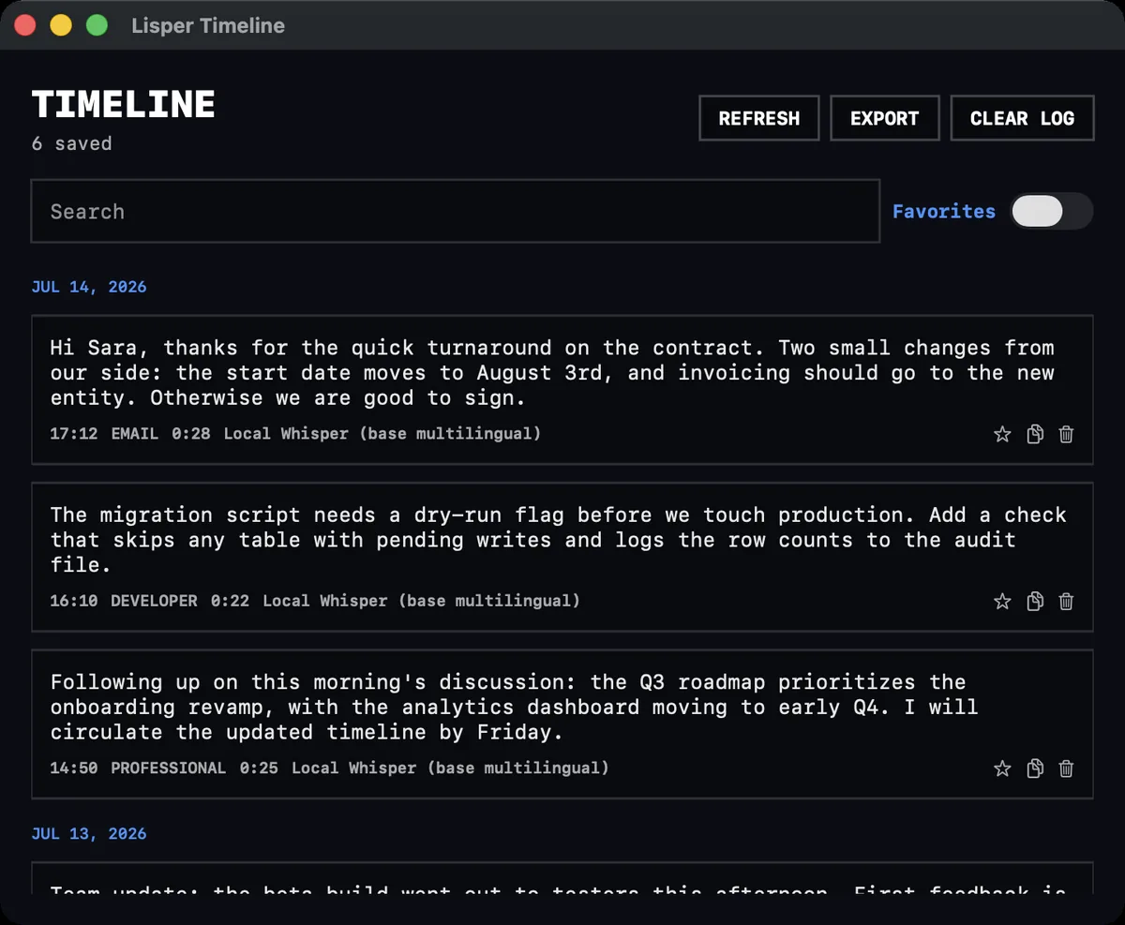Screen dimensions: 1125x925
Task: Click the 0:25 duration value
Action: pos(259,768)
